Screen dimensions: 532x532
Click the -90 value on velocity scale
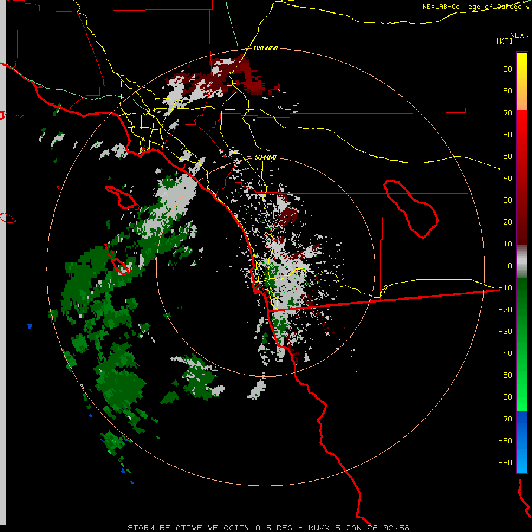pos(505,463)
